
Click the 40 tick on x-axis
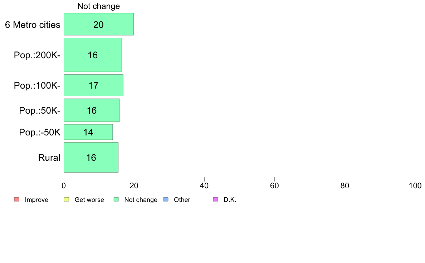[x=204, y=185]
